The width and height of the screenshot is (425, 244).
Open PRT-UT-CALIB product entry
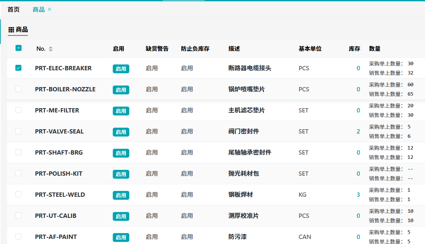click(x=55, y=216)
